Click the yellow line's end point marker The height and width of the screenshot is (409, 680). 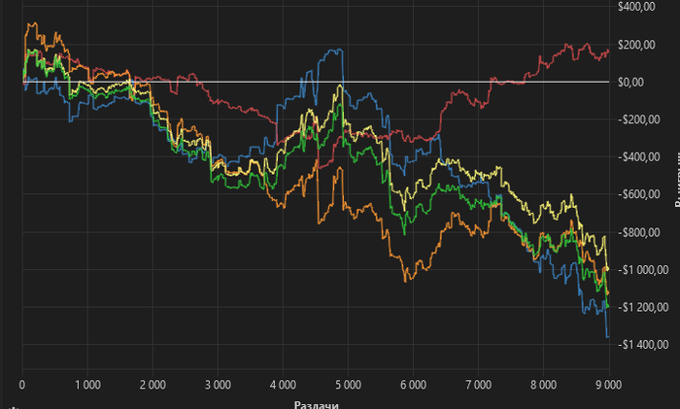click(x=607, y=269)
